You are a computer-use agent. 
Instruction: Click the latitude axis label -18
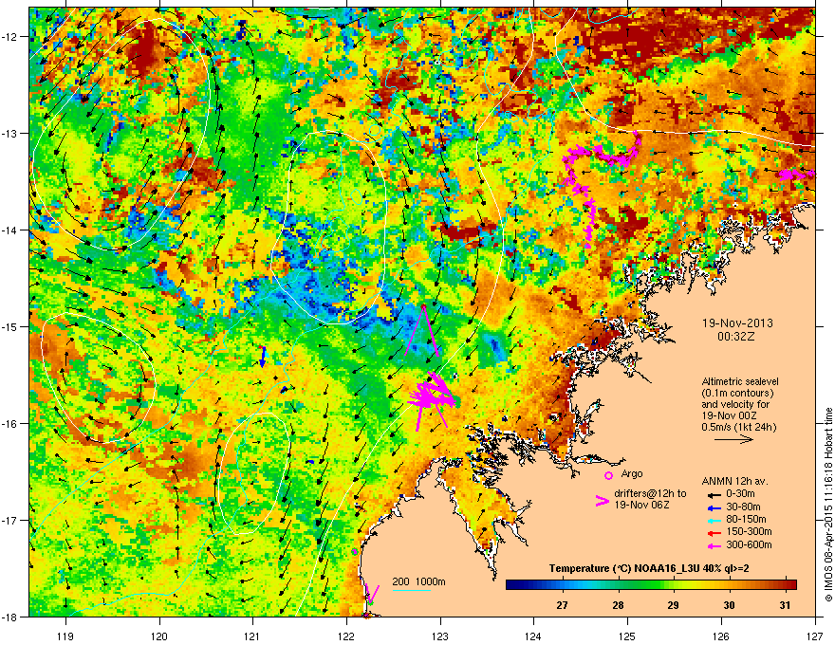pos(10,617)
